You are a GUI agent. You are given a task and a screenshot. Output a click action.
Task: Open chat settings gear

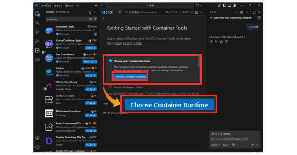242,12
